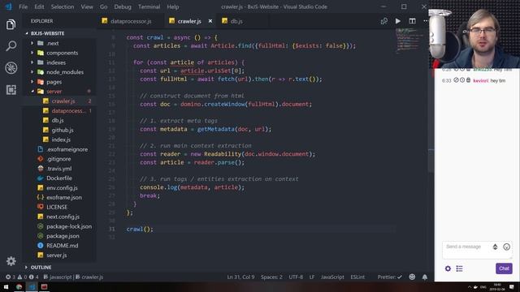Open the feedback smiley in status bar
The height and width of the screenshot is (292, 520).
pos(412,277)
